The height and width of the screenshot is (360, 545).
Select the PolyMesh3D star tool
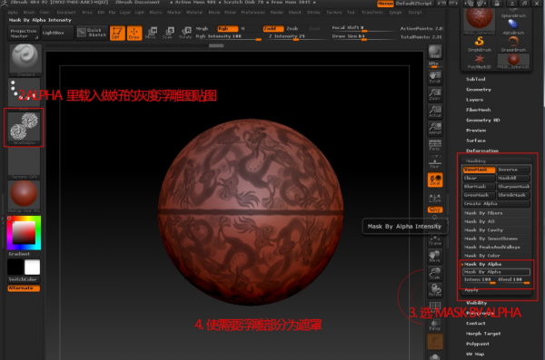coord(479,61)
